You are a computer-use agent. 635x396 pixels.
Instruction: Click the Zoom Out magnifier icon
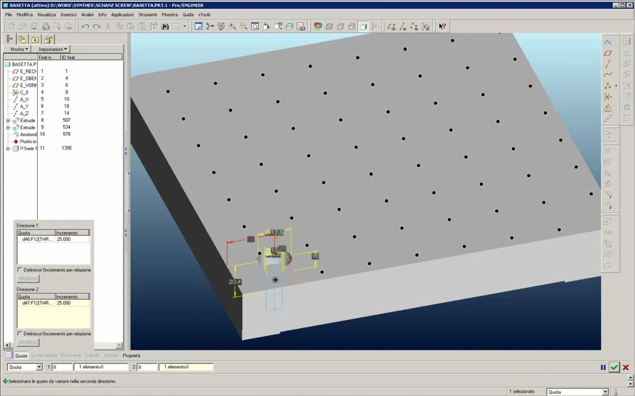tap(244, 27)
